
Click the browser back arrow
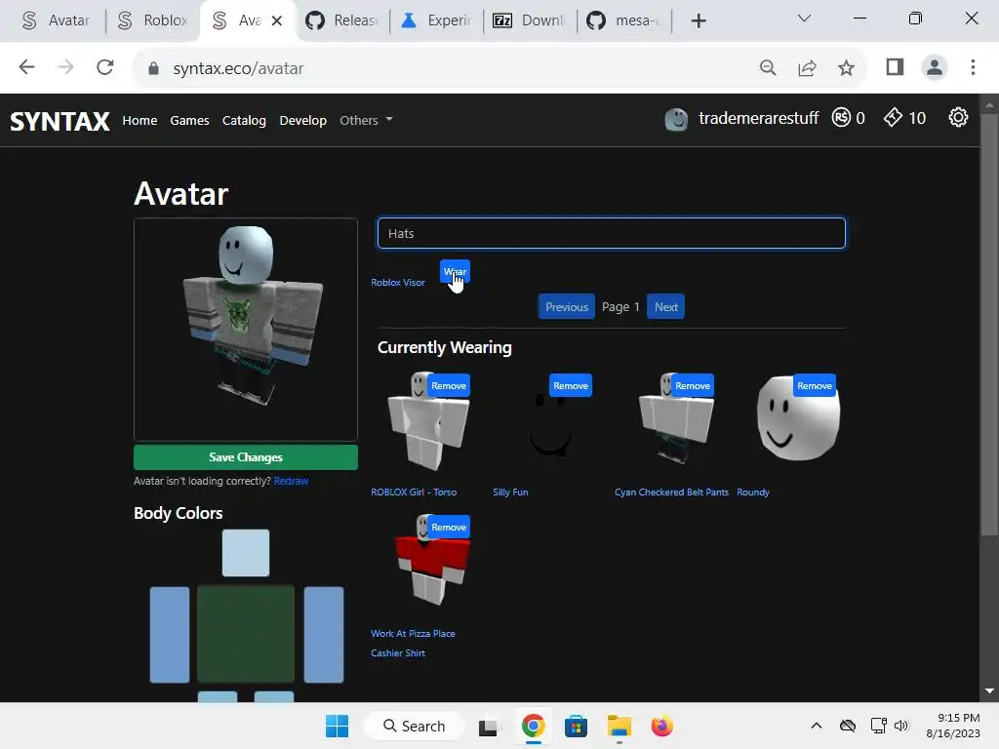coord(26,67)
